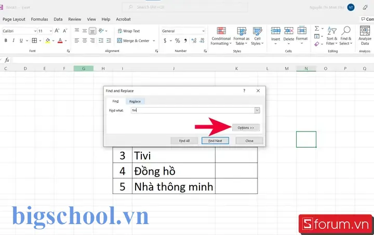Open Format cells menu
Image resolution: width=374 pixels, height=235 pixels.
pos(302,36)
